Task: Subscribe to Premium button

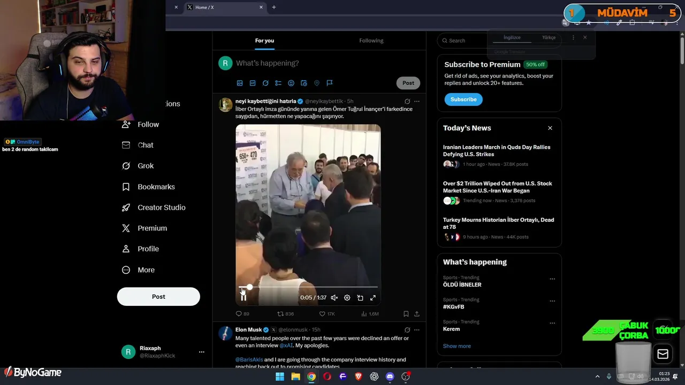Action: (463, 99)
